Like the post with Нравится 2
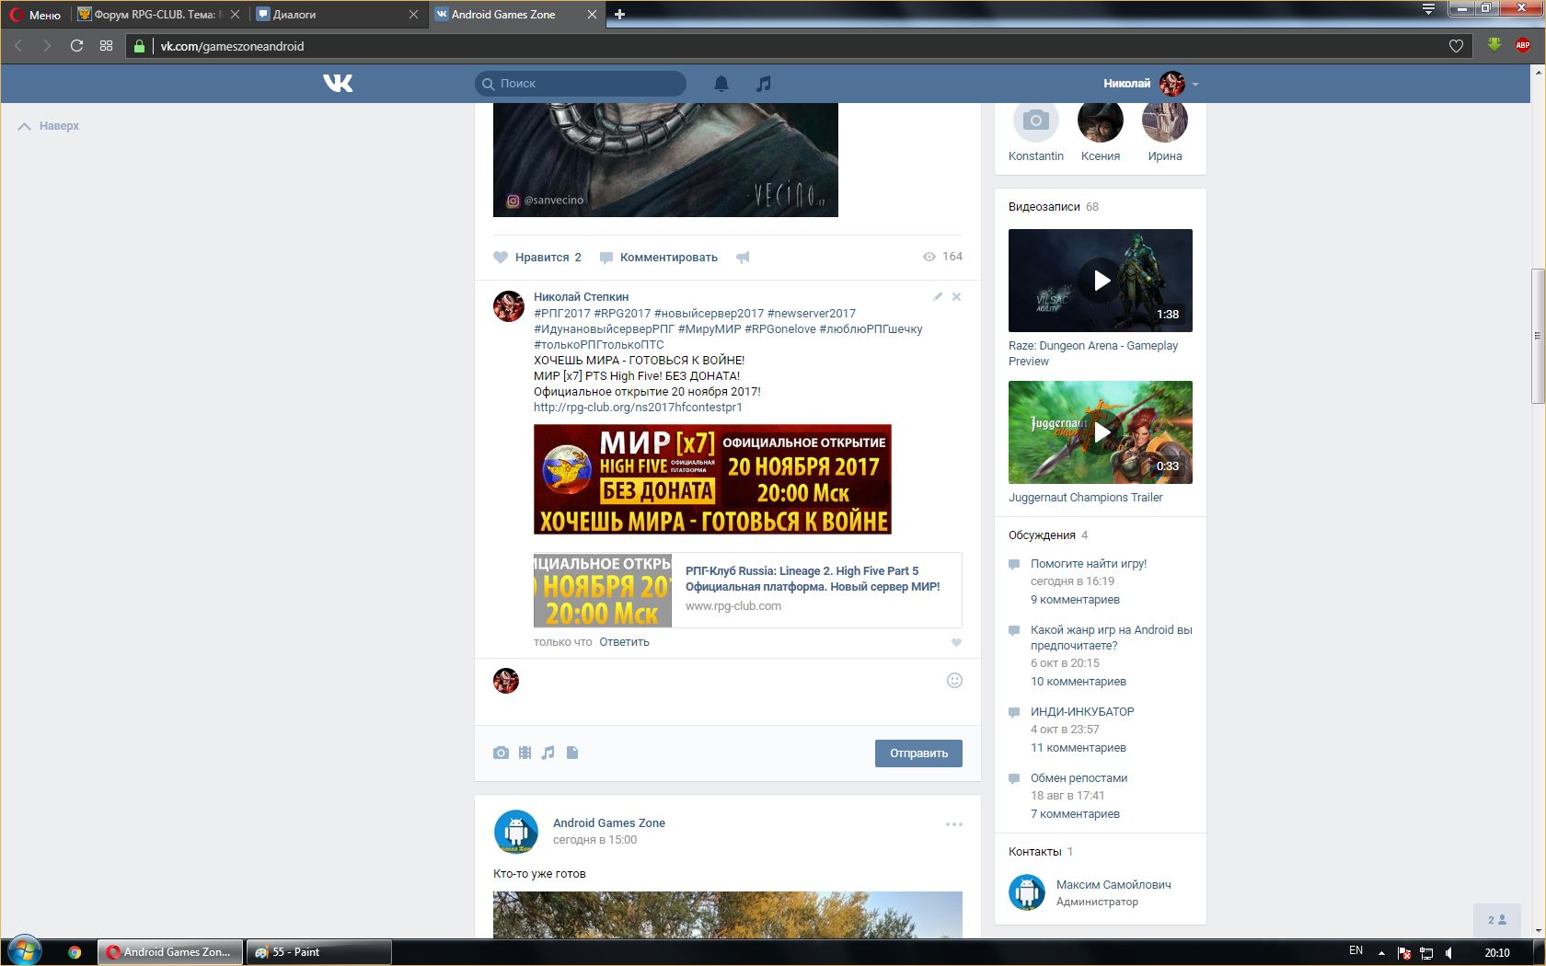This screenshot has height=966, width=1546. 537,258
